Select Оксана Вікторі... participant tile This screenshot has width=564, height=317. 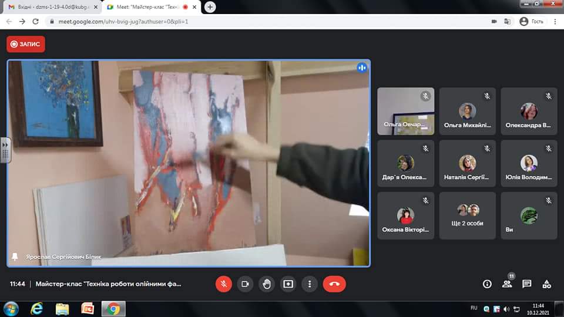pos(406,215)
